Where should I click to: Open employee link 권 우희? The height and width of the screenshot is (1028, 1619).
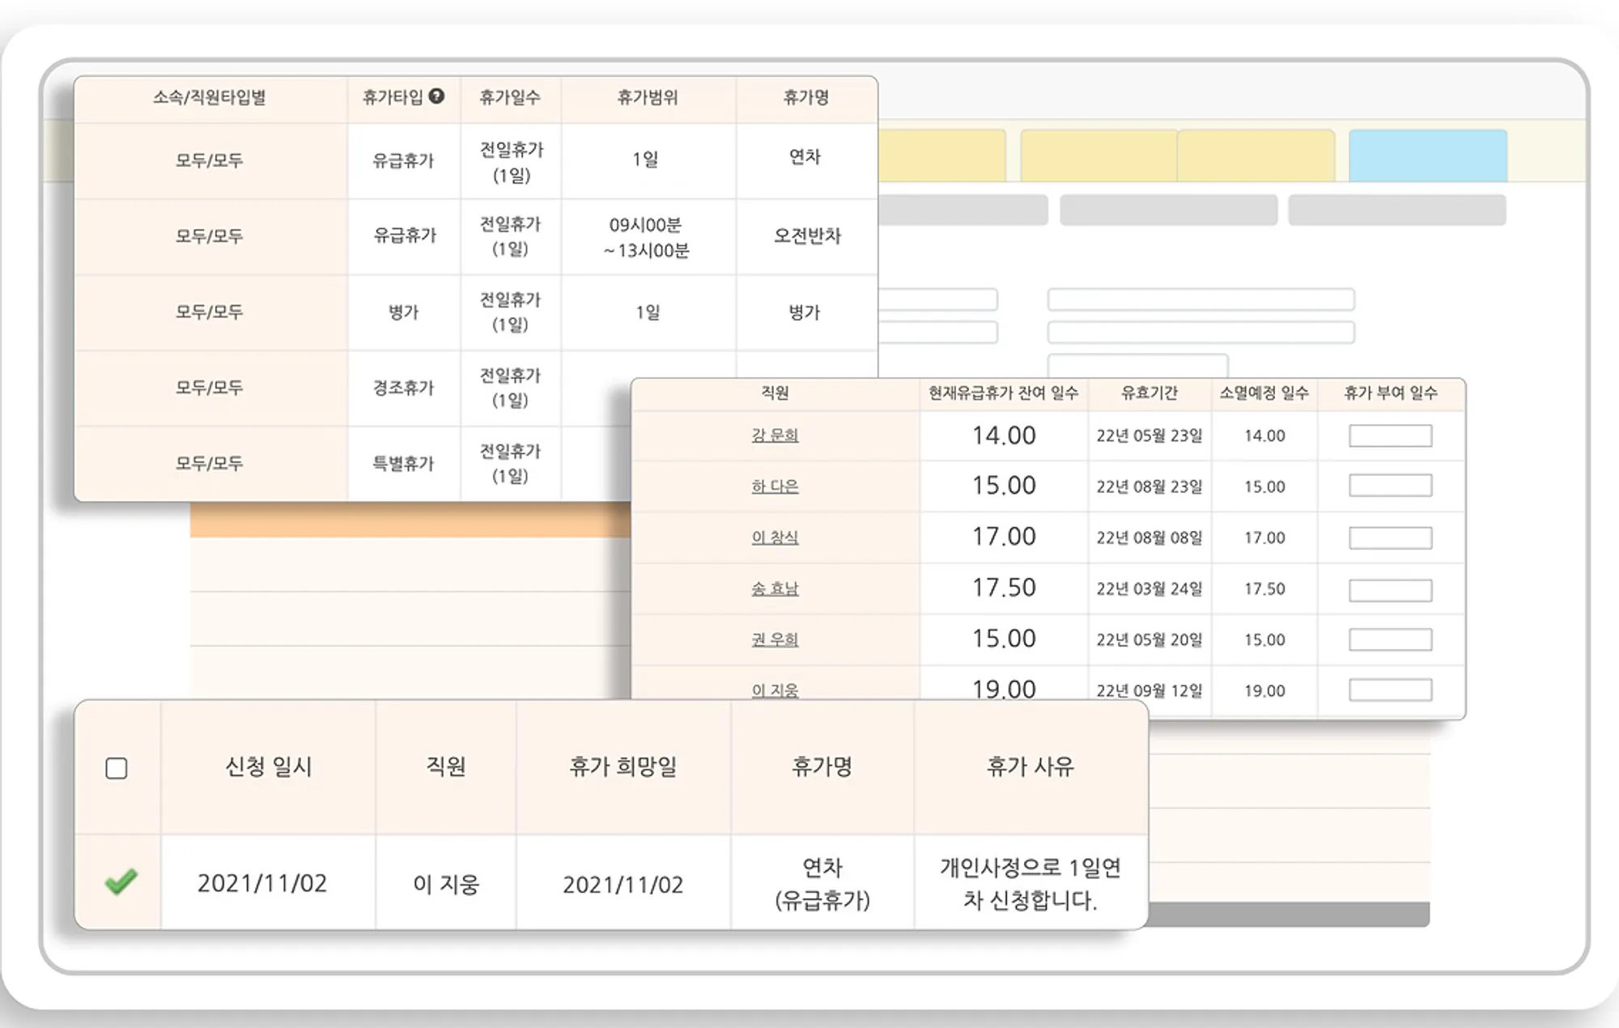click(775, 639)
